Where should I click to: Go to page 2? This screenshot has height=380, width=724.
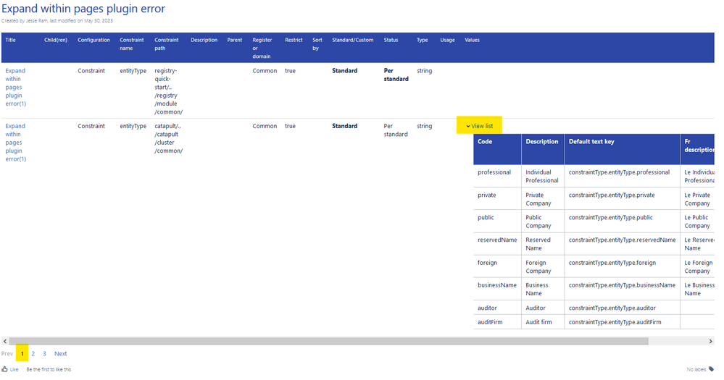click(33, 354)
